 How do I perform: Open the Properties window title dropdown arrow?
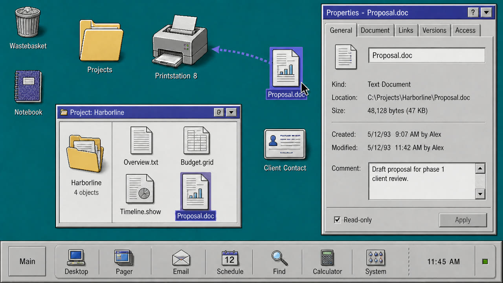pyautogui.click(x=486, y=13)
